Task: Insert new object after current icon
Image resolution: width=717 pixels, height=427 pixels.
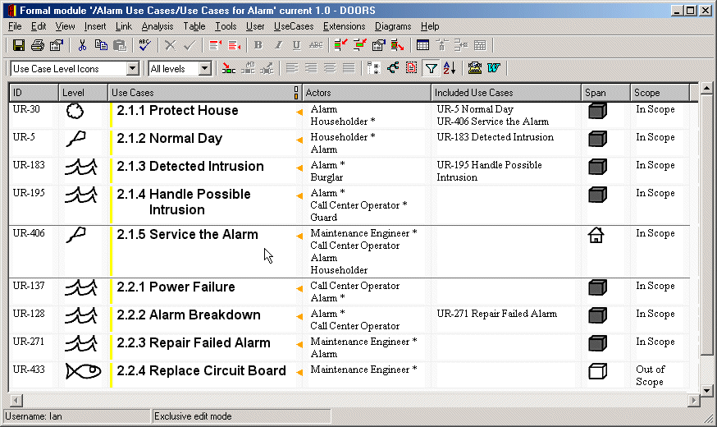Action: [x=215, y=45]
